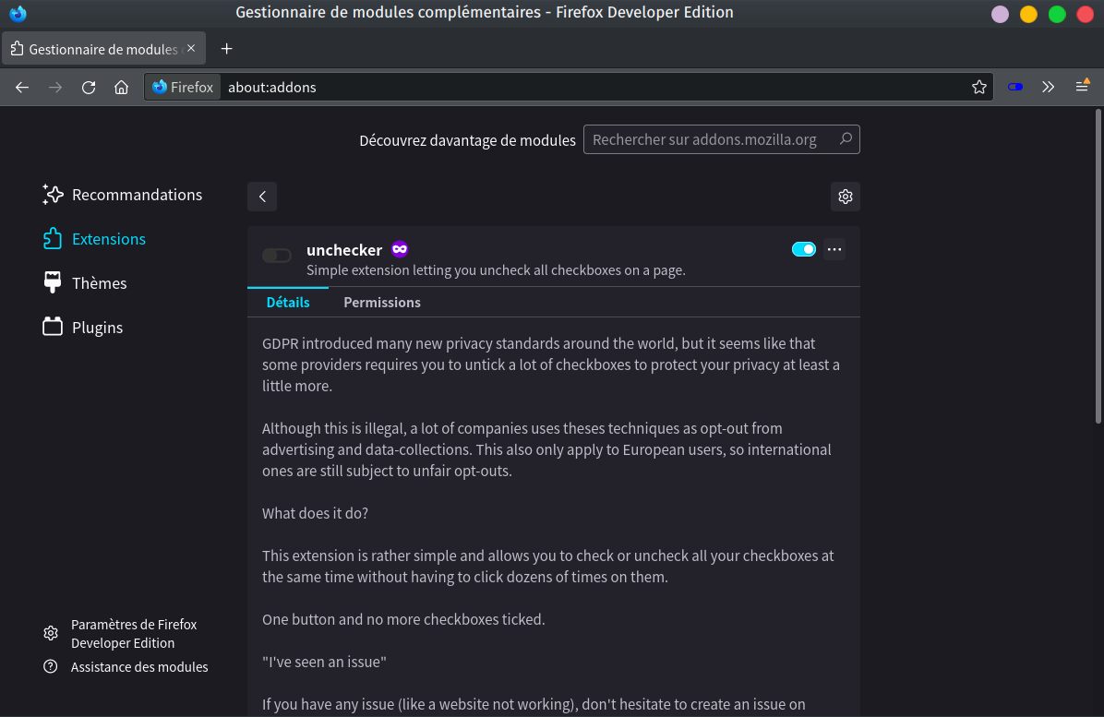Click the paragraph starting "GDPR introduced many new"
Screen dimensions: 1104x717
coord(551,364)
